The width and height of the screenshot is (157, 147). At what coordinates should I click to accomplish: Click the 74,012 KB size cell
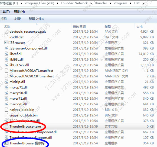point(146,54)
